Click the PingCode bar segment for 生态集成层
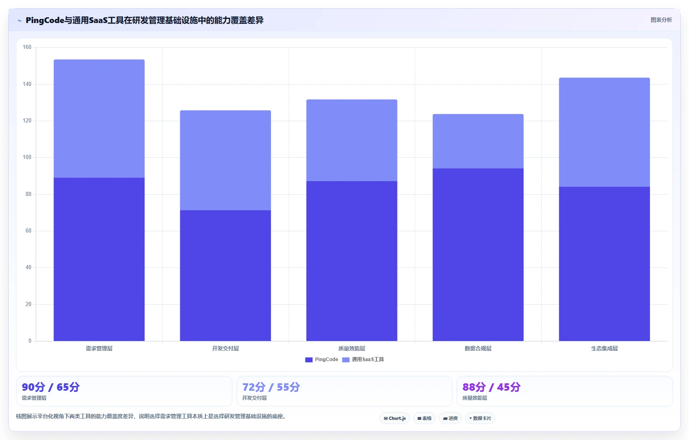 [604, 264]
